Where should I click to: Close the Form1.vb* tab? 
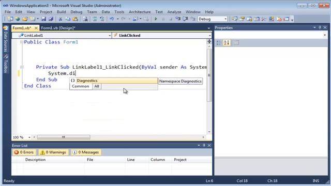(36, 28)
